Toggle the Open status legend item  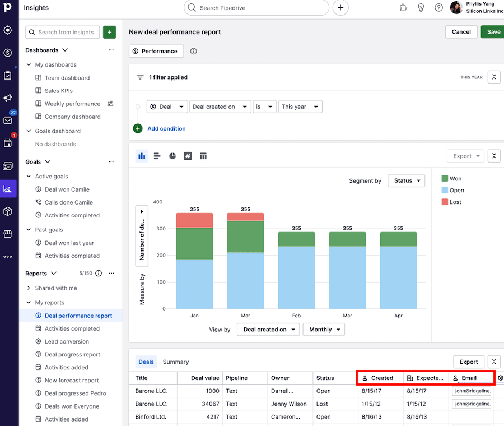[455, 191]
